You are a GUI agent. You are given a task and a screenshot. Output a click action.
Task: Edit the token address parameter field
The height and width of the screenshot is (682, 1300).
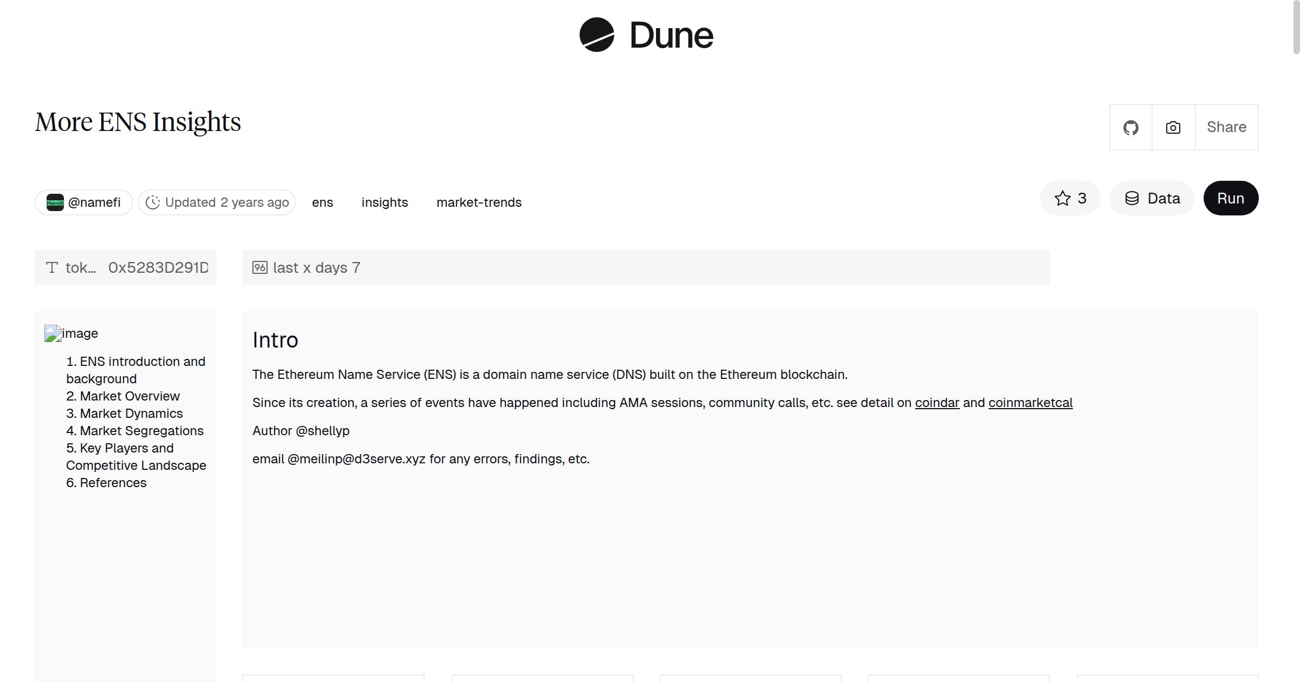tap(157, 267)
